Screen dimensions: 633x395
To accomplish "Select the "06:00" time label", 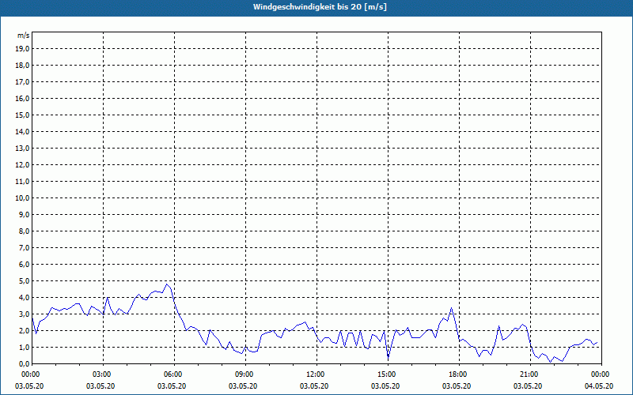I will point(174,374).
